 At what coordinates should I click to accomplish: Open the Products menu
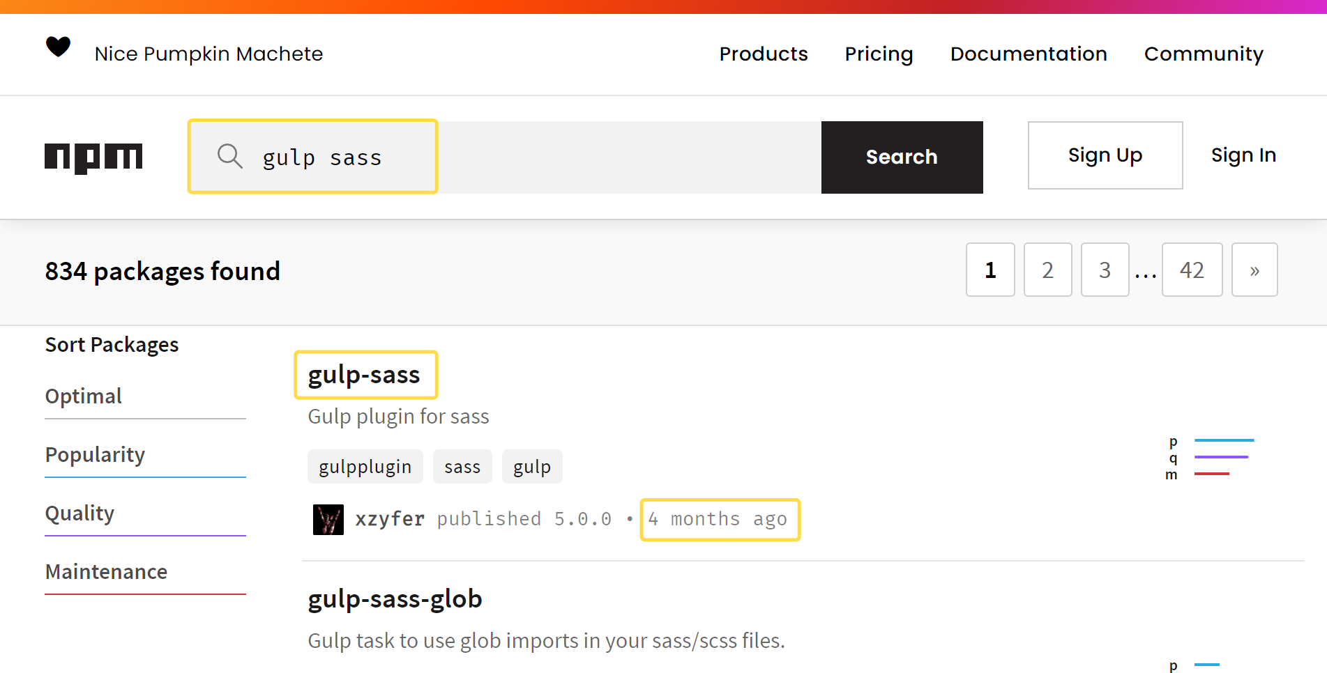coord(763,54)
